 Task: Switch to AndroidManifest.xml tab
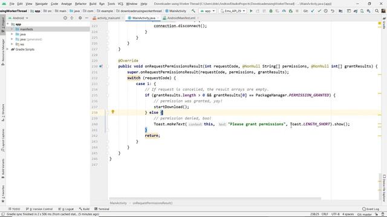click(181, 18)
